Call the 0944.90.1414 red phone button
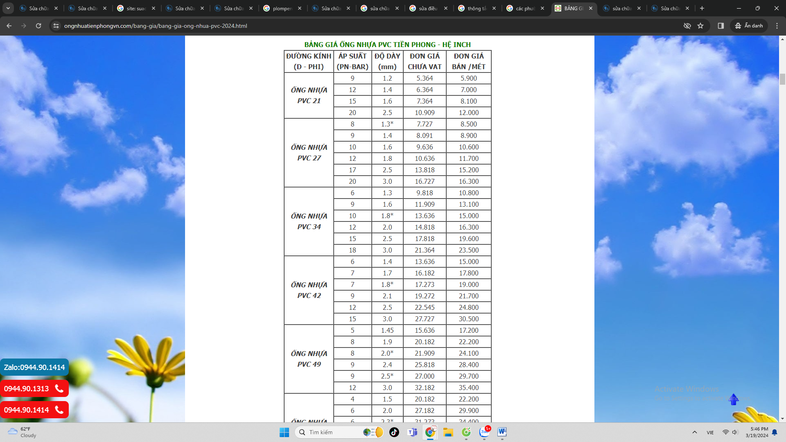Image resolution: width=786 pixels, height=442 pixels. tap(34, 410)
